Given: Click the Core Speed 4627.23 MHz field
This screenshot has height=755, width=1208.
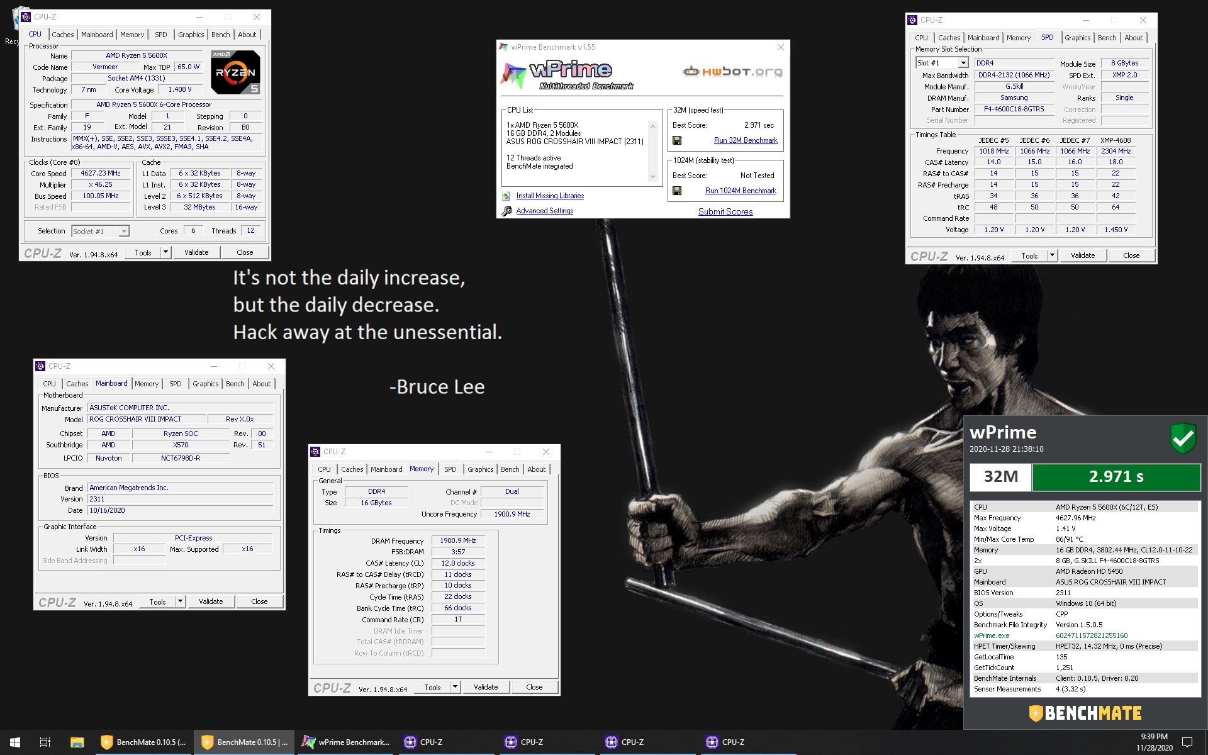Looking at the screenshot, I should 101,174.
